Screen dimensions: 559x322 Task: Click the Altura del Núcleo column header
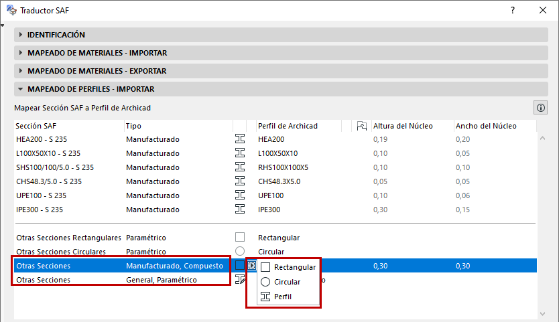(x=412, y=126)
